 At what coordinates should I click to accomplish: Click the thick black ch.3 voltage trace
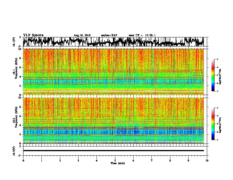(114, 151)
